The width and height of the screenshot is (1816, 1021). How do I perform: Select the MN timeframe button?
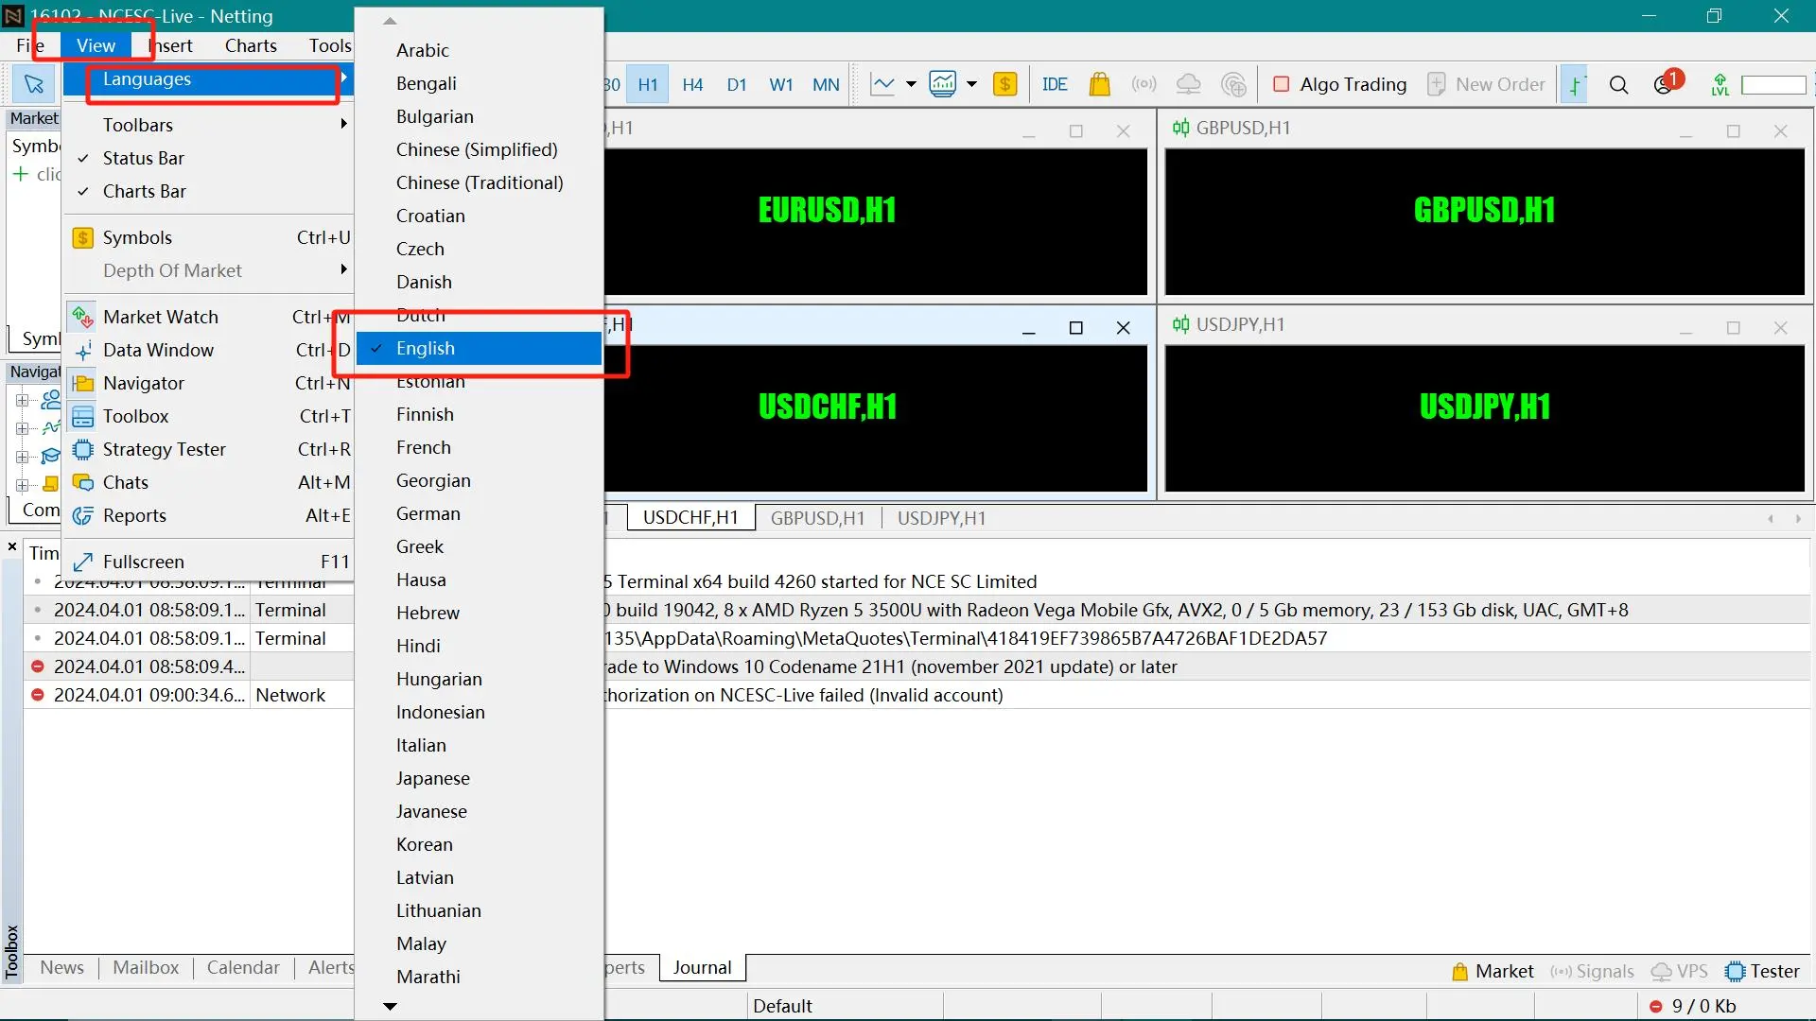tap(826, 84)
